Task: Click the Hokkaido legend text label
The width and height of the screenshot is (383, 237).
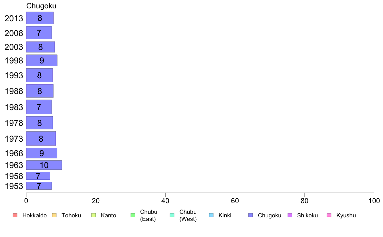Action: (34, 215)
